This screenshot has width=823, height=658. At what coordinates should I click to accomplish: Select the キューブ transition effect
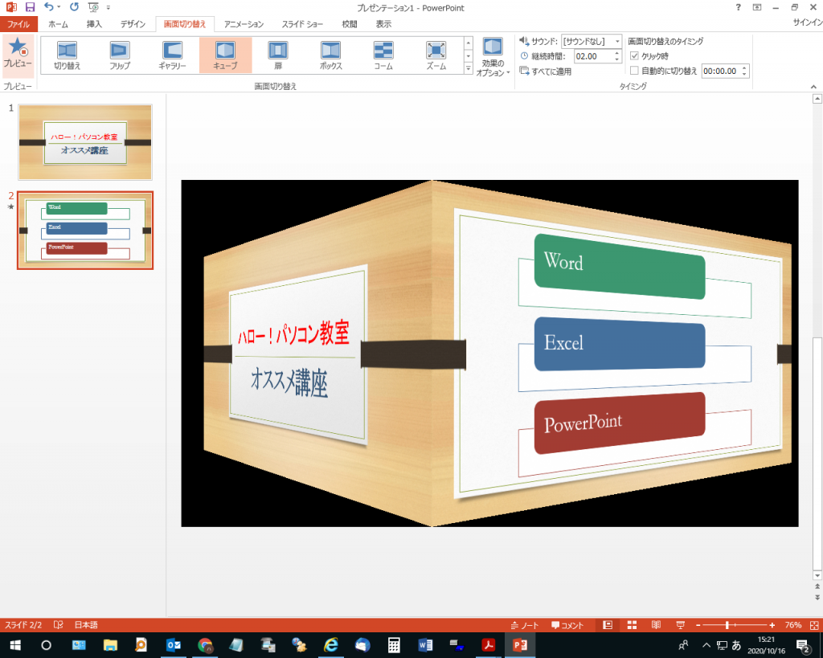pos(225,55)
